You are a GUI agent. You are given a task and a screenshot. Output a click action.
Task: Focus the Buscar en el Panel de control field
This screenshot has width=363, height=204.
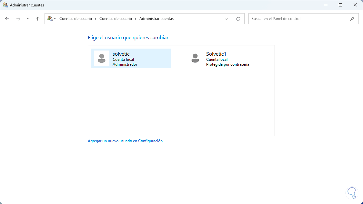[x=298, y=19]
